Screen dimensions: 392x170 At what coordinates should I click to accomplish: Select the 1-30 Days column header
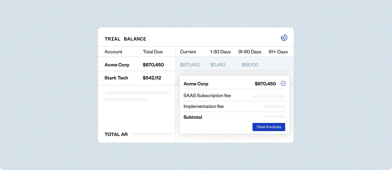[220, 52]
